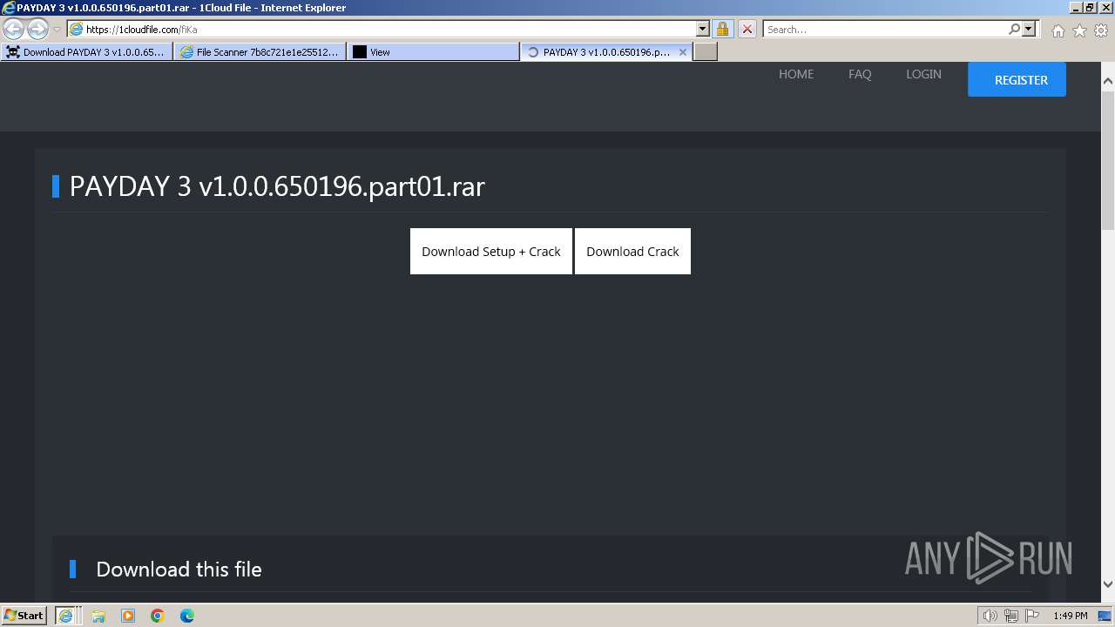This screenshot has height=627, width=1115.
Task: Open Google Chrome from the taskbar
Action: 158,616
